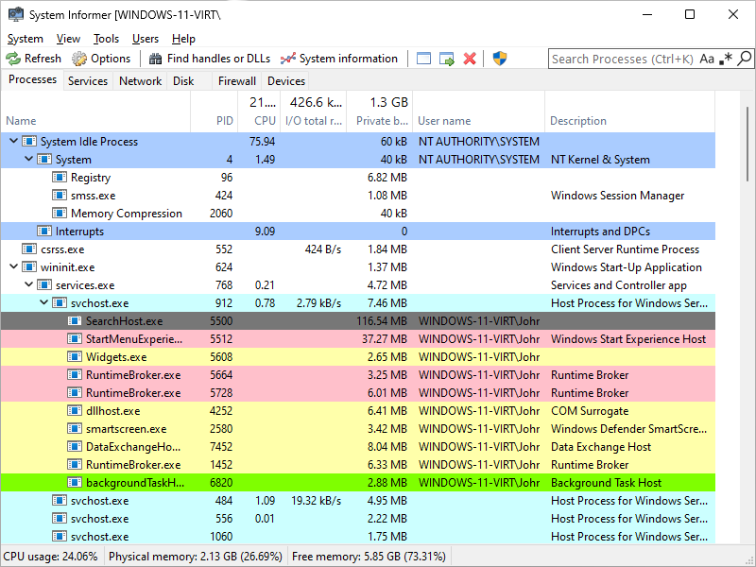Click the shield icon in the toolbar

click(x=501, y=59)
